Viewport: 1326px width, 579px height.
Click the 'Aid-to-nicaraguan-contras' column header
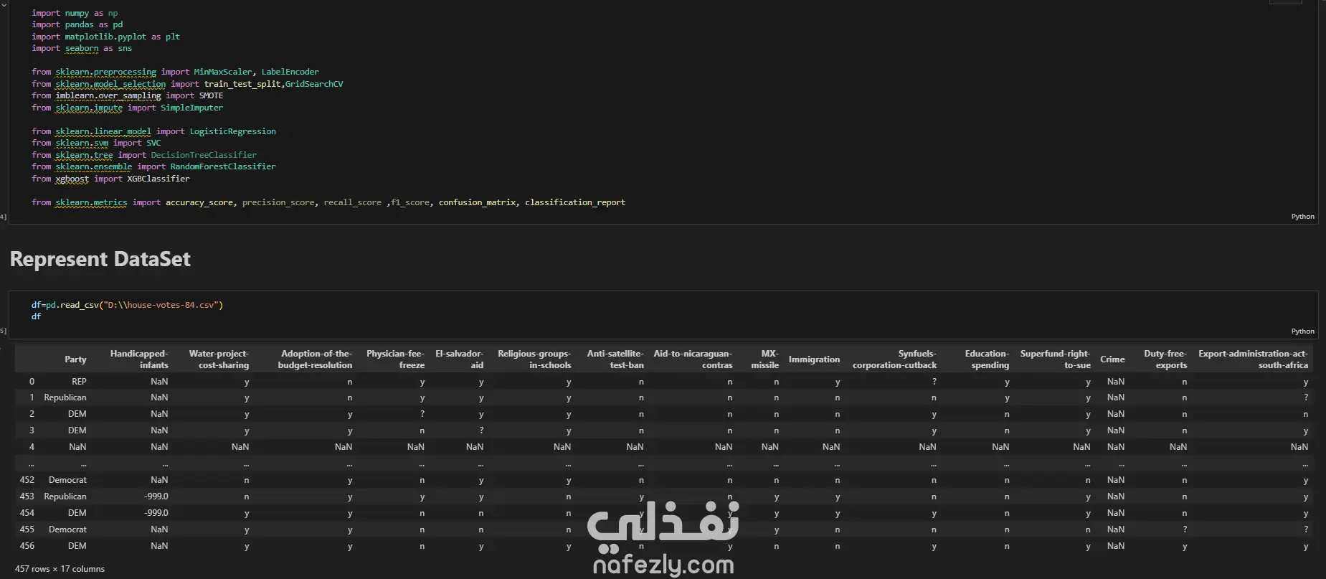coord(693,359)
